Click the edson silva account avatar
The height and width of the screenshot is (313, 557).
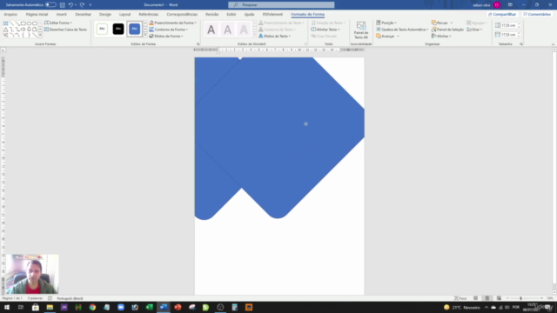click(x=497, y=5)
